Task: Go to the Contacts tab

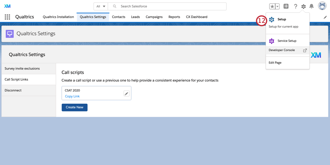Action: click(118, 17)
